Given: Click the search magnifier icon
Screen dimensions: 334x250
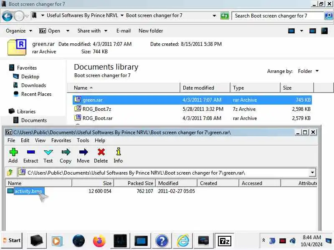Looking at the screenshot, I should (329, 16).
